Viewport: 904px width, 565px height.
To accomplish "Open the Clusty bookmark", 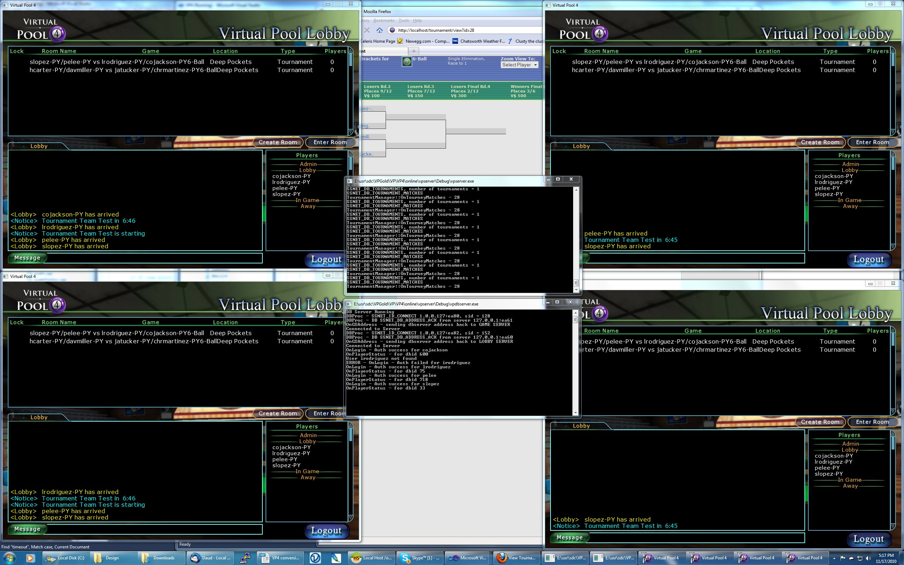I will click(525, 41).
